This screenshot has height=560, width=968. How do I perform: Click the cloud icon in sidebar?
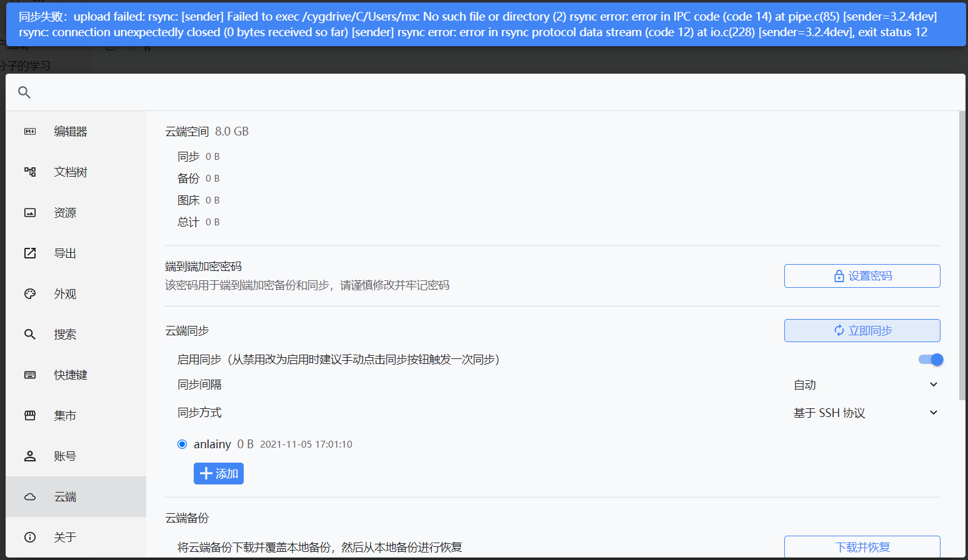[x=30, y=497]
